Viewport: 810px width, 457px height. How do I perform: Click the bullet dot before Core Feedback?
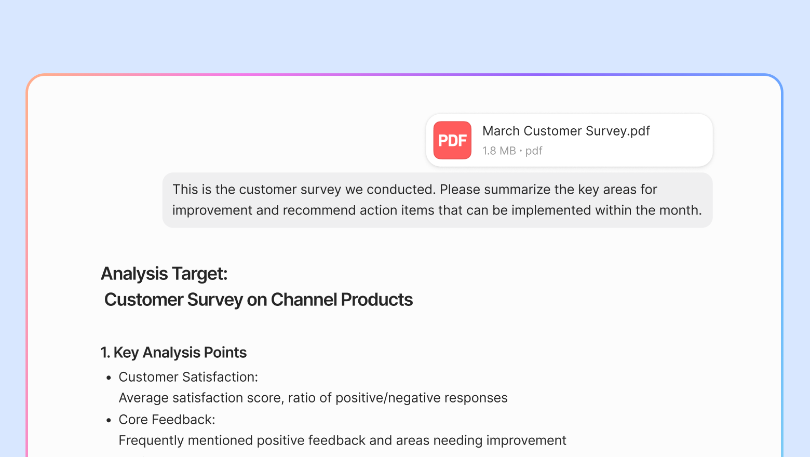(x=109, y=420)
